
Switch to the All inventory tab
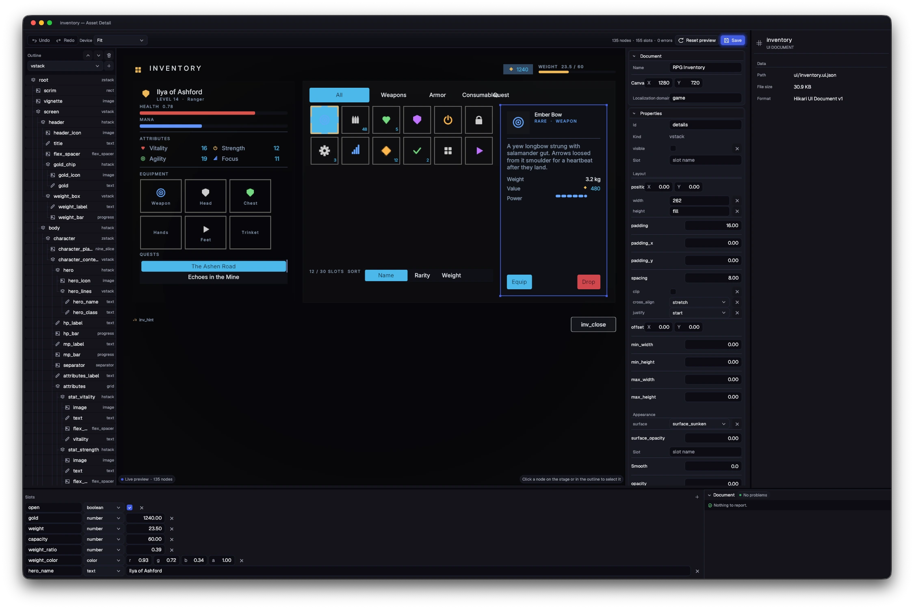point(339,95)
